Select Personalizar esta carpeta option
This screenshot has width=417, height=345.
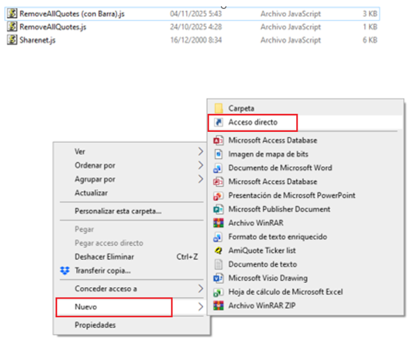(118, 211)
